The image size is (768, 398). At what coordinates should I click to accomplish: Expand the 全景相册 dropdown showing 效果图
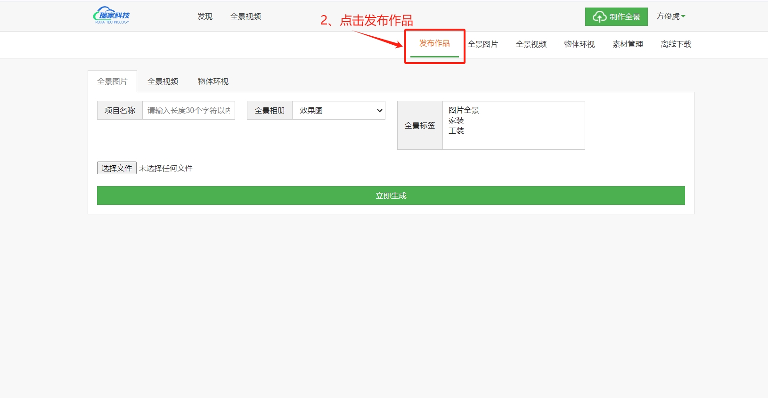(338, 111)
